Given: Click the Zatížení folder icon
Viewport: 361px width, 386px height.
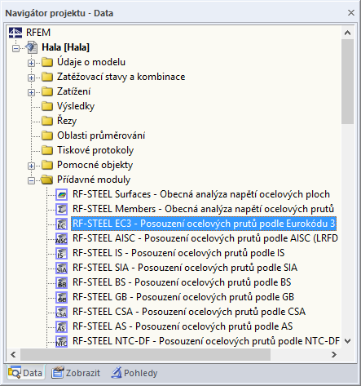Looking at the screenshot, I should pyautogui.click(x=47, y=91).
